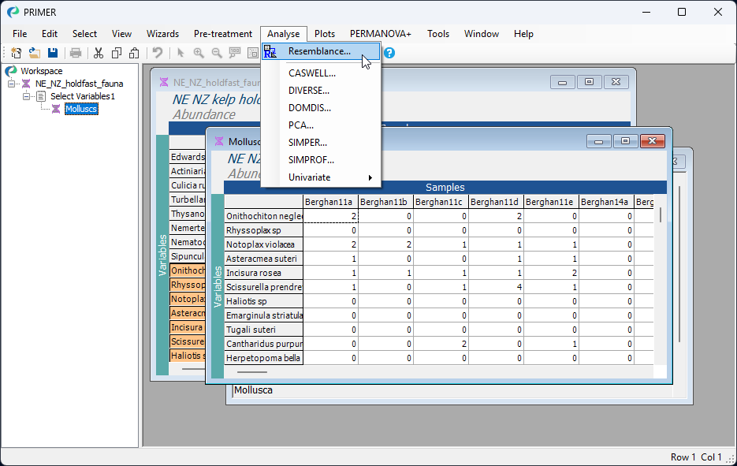Click the blue Help question mark icon
The width and height of the screenshot is (737, 466).
pos(389,53)
